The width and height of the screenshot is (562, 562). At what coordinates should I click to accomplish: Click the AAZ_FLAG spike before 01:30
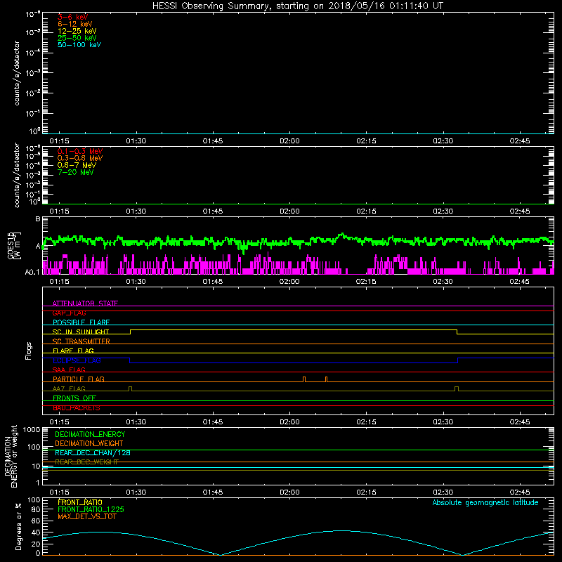coord(130,388)
